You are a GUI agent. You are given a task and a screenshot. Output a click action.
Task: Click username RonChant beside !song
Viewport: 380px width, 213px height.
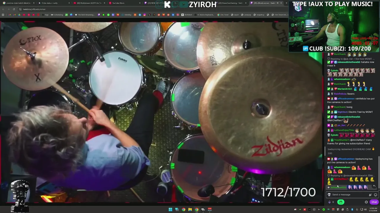click(x=340, y=107)
